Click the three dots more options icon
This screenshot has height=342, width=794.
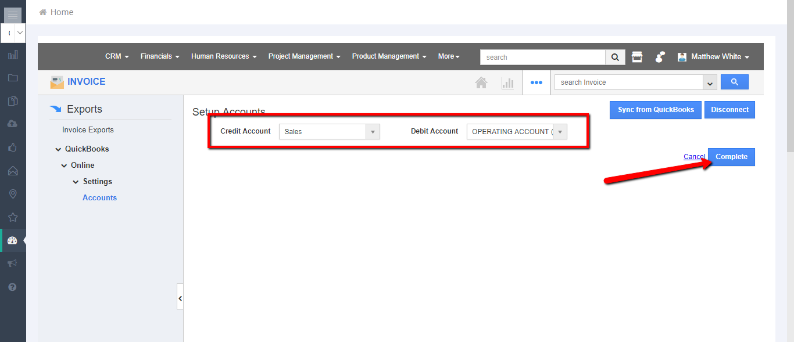click(x=536, y=82)
